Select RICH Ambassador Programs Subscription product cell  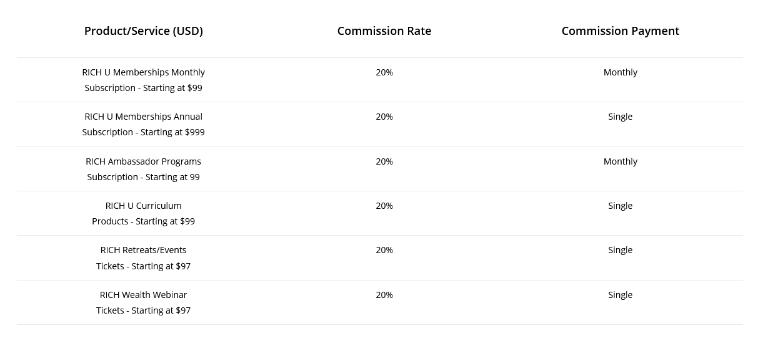click(143, 169)
